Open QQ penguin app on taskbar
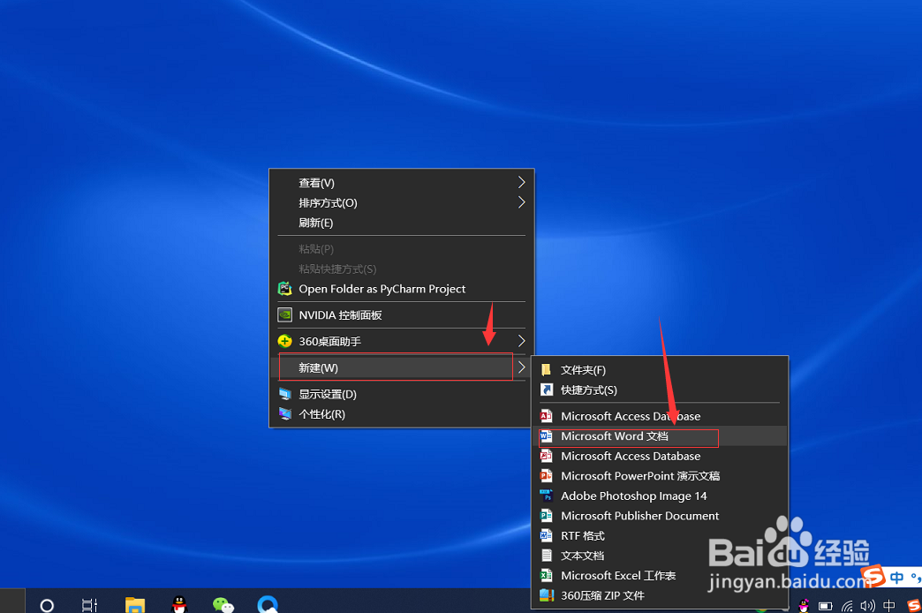This screenshot has width=922, height=613. (178, 604)
